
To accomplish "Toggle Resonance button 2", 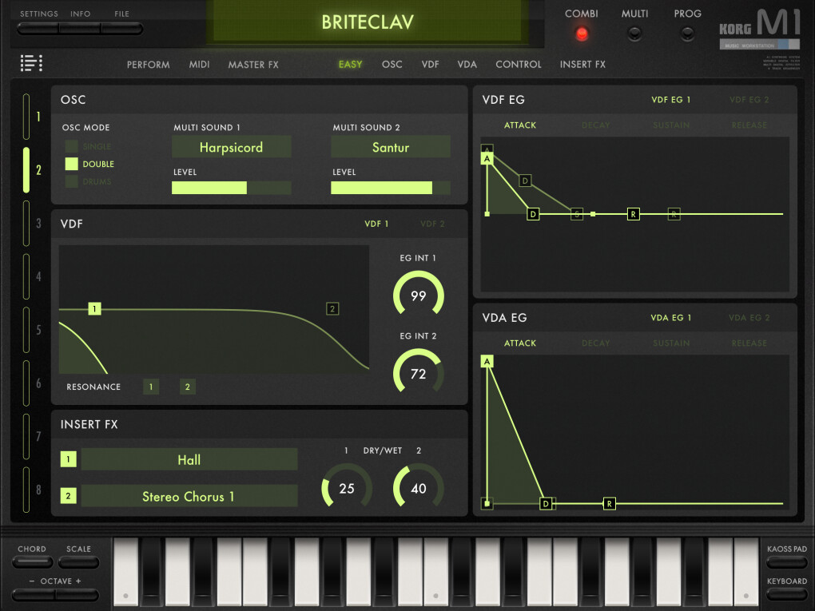I will pos(188,387).
